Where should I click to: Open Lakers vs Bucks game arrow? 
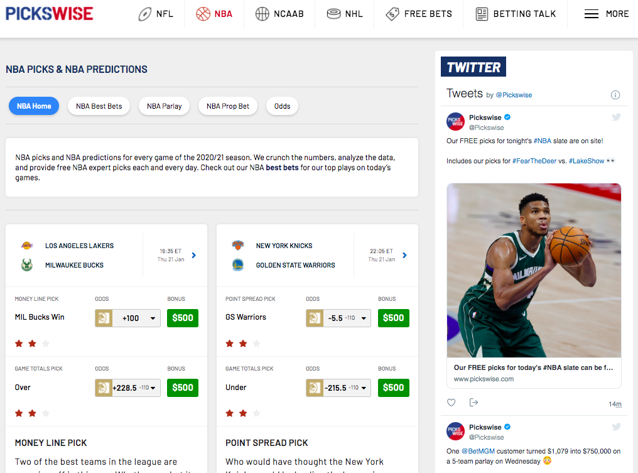click(x=193, y=255)
